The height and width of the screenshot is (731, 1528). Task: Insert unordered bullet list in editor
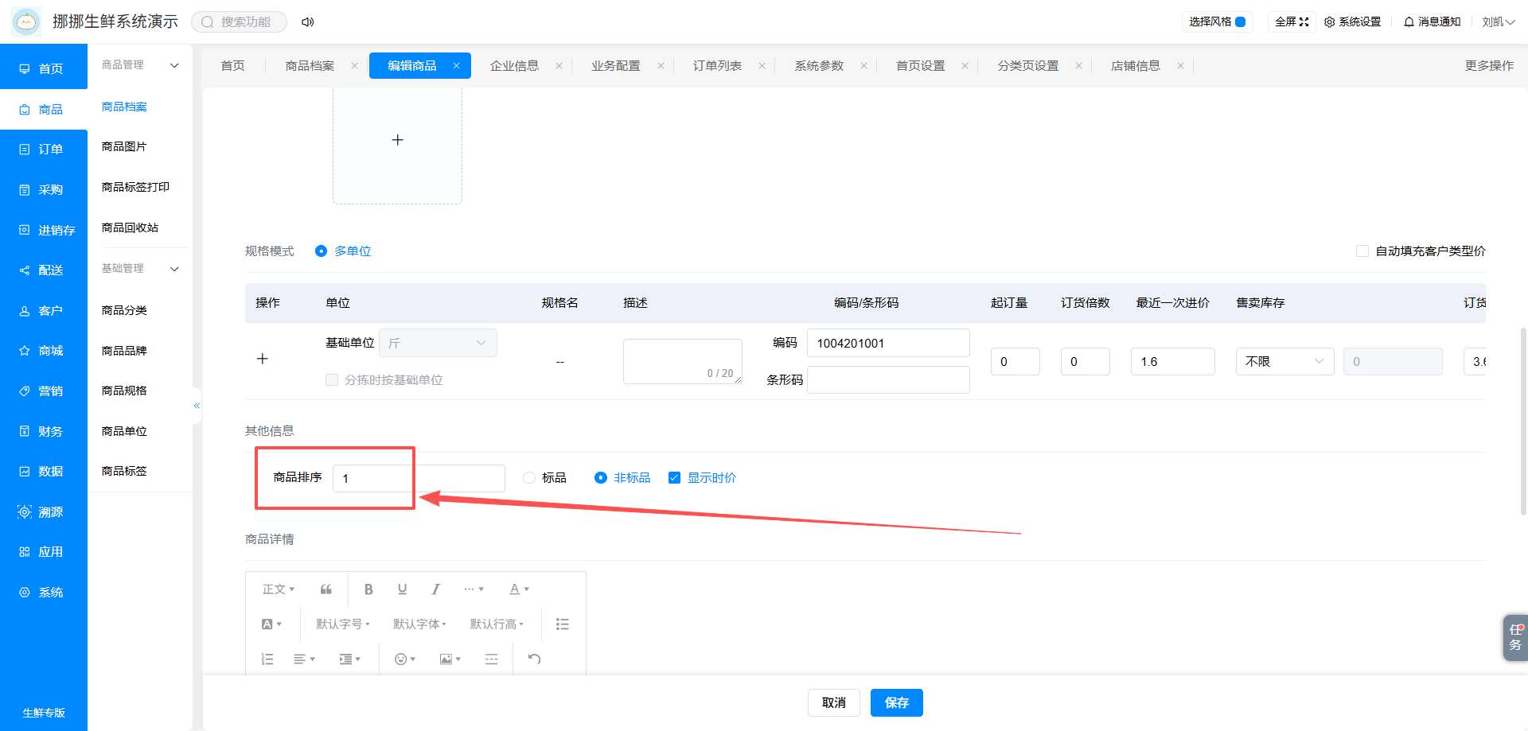[563, 624]
